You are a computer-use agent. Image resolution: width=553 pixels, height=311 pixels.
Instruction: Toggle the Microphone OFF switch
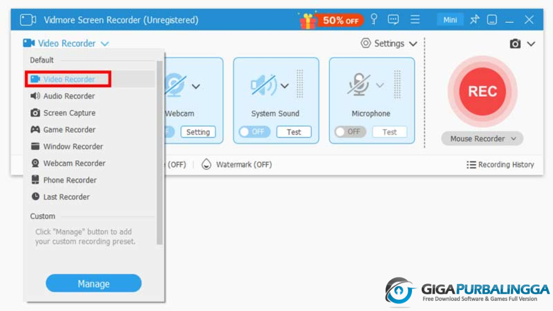[x=350, y=132]
